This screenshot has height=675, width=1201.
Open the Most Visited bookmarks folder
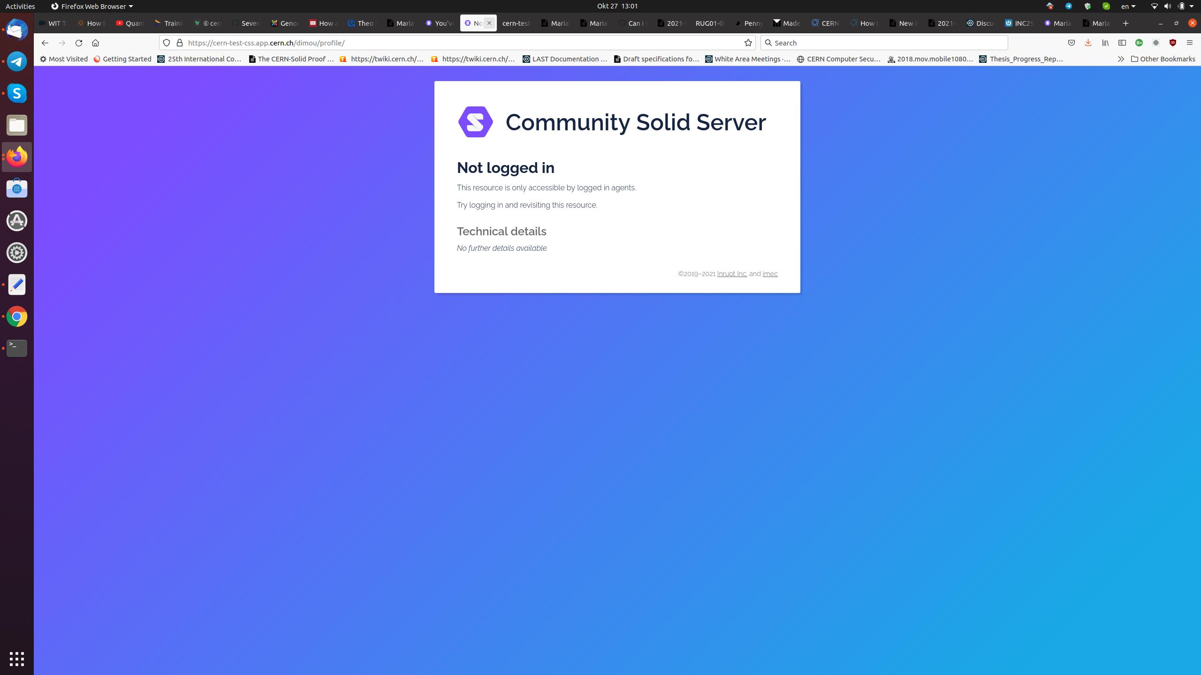(64, 59)
